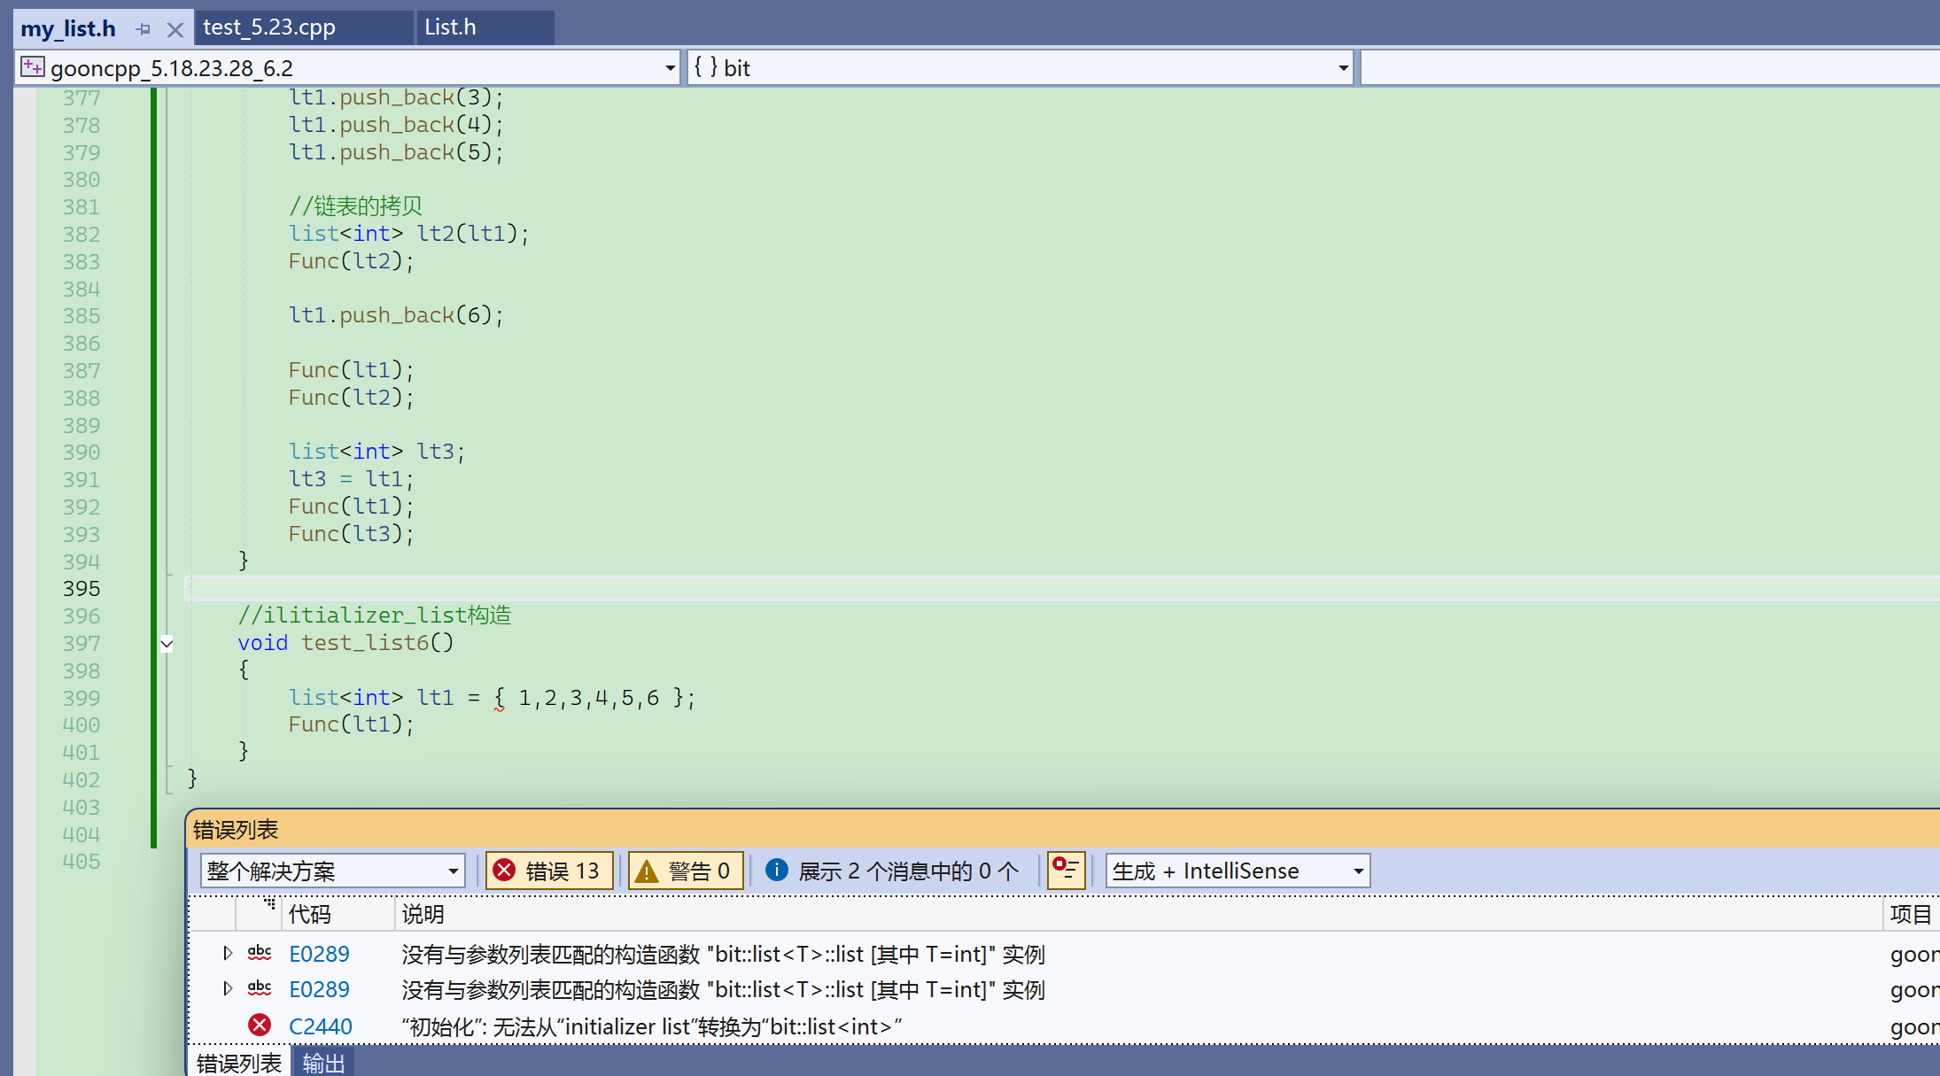The width and height of the screenshot is (1940, 1076).
Task: Open the Build + IntelliSense dropdown
Action: click(x=1357, y=871)
